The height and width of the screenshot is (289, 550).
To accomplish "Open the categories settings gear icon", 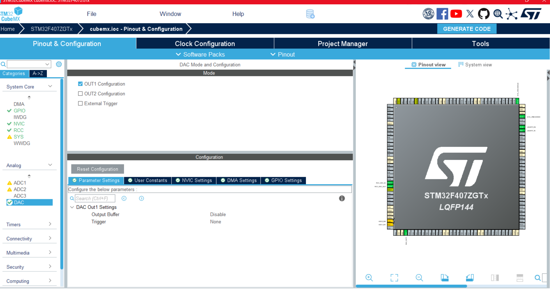I will click(x=59, y=64).
